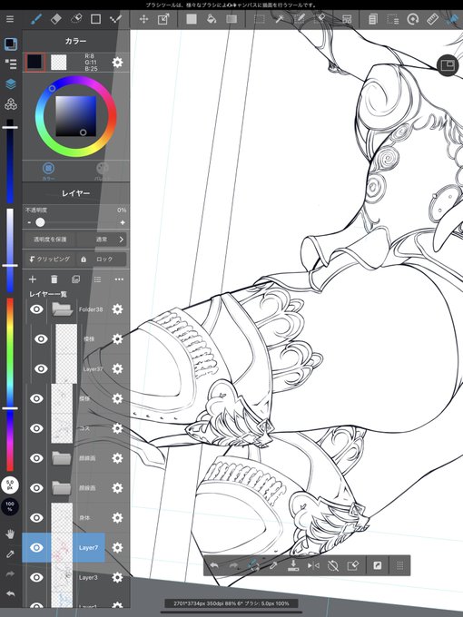Image resolution: width=463 pixels, height=617 pixels.
Task: Click the layer opacity slider handle
Action: [x=40, y=222]
